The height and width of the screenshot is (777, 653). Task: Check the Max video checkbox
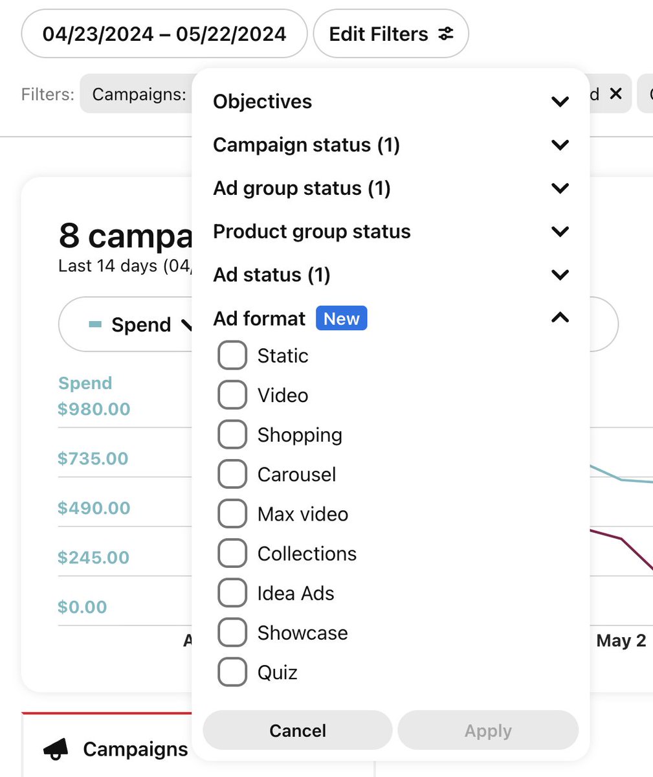[232, 513]
